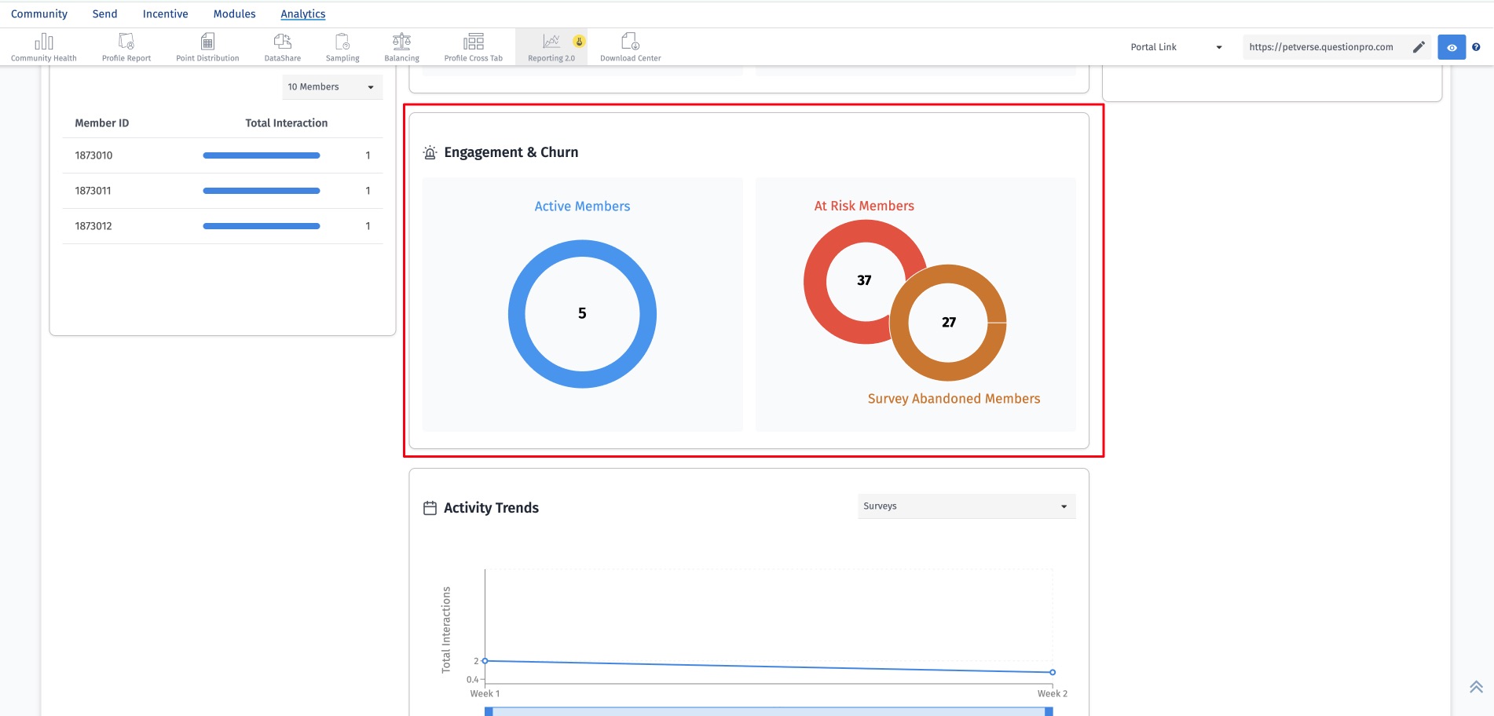Open Profile Cross Tab icon

pyautogui.click(x=474, y=42)
